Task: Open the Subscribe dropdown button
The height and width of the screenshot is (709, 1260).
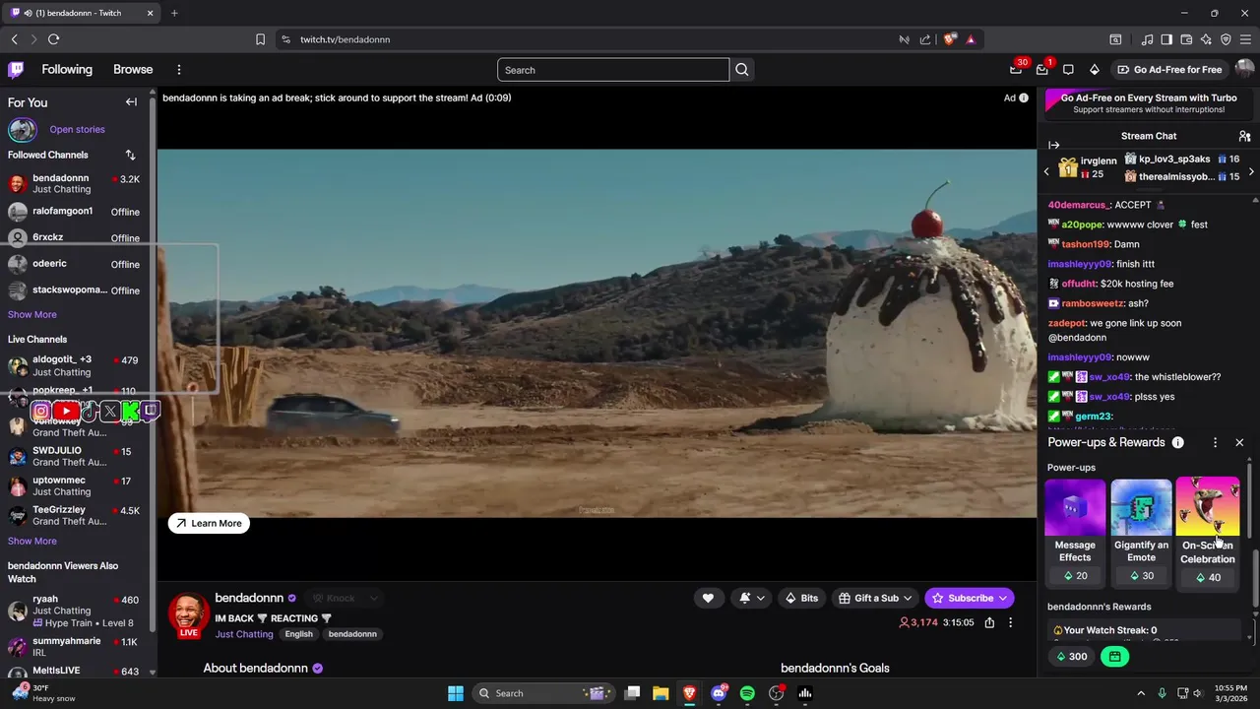Action: 970,598
